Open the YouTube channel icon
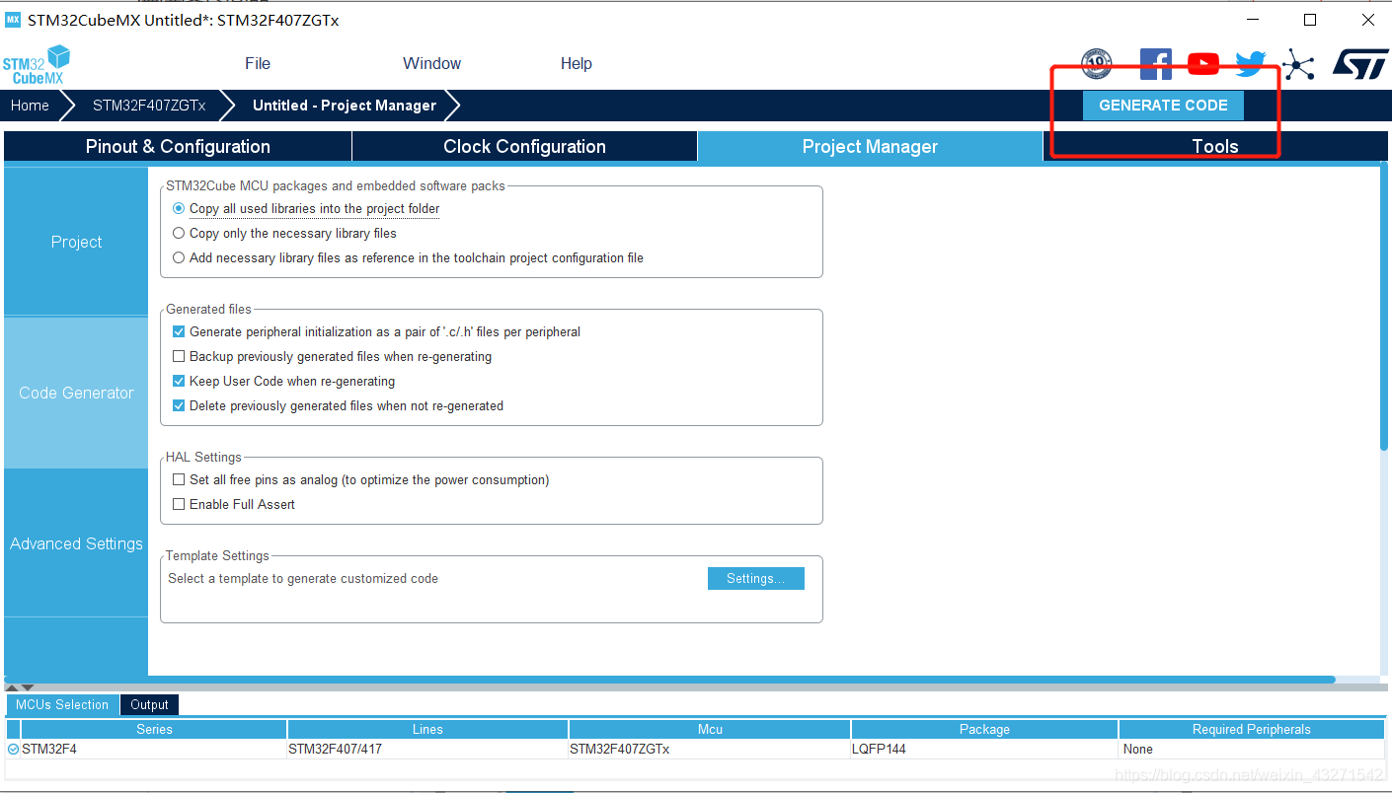This screenshot has height=793, width=1392. 1203,64
